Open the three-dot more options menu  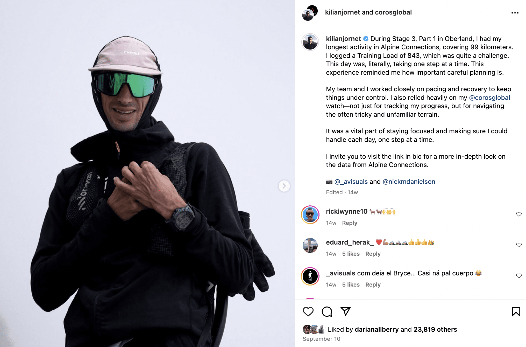[x=515, y=13]
